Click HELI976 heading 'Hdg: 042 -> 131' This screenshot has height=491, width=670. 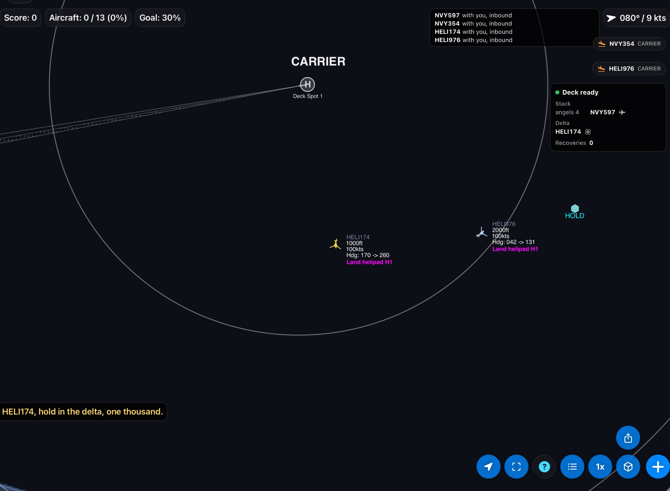tap(513, 242)
